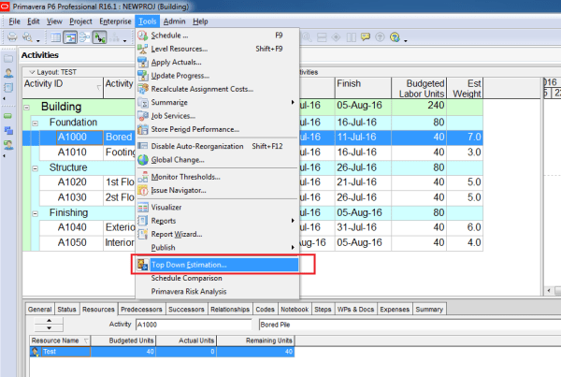Click the Apply Actuals menu icon
The height and width of the screenshot is (377, 561).
pos(143,62)
